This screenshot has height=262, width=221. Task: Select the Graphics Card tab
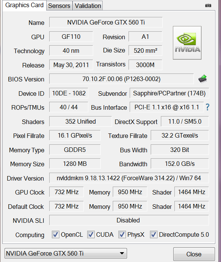(x=24, y=5)
